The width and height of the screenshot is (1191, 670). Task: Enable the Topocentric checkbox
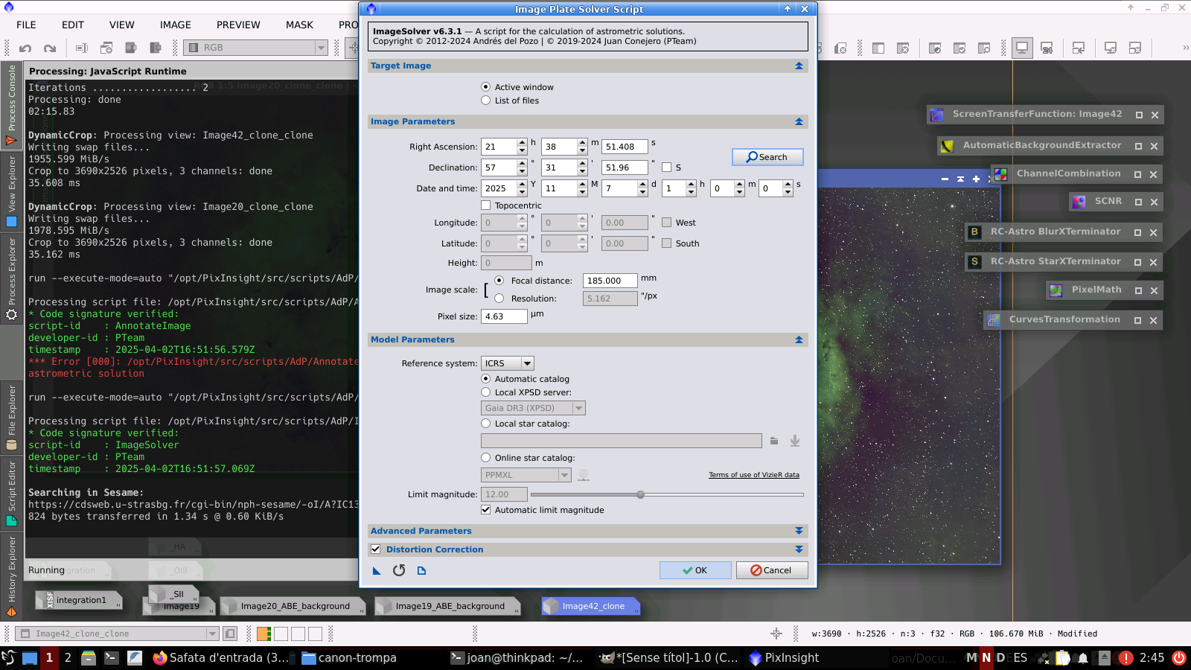(486, 205)
